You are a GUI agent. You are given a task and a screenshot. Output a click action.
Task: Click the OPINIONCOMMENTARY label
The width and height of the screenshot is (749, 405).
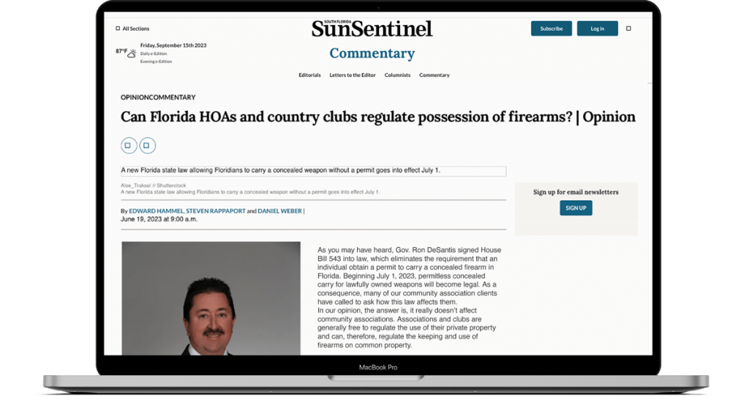158,97
